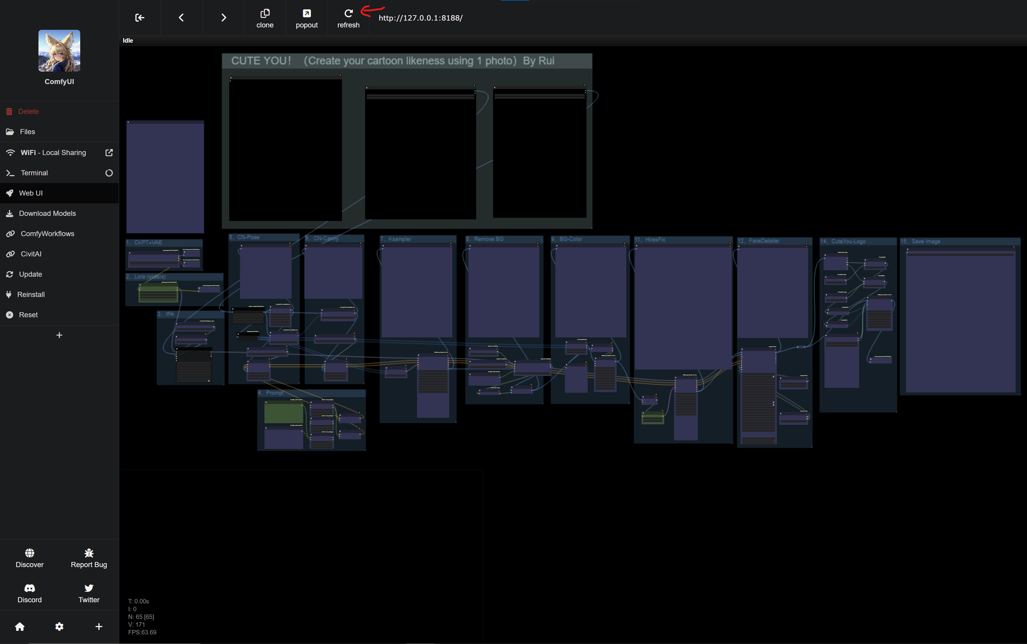The image size is (1027, 644).
Task: Click the URL field showing 127.0.0.1:8188
Action: point(420,18)
